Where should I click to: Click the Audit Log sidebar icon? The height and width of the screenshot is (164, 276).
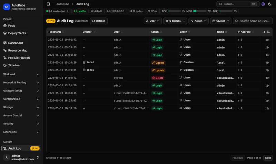(x=5, y=149)
